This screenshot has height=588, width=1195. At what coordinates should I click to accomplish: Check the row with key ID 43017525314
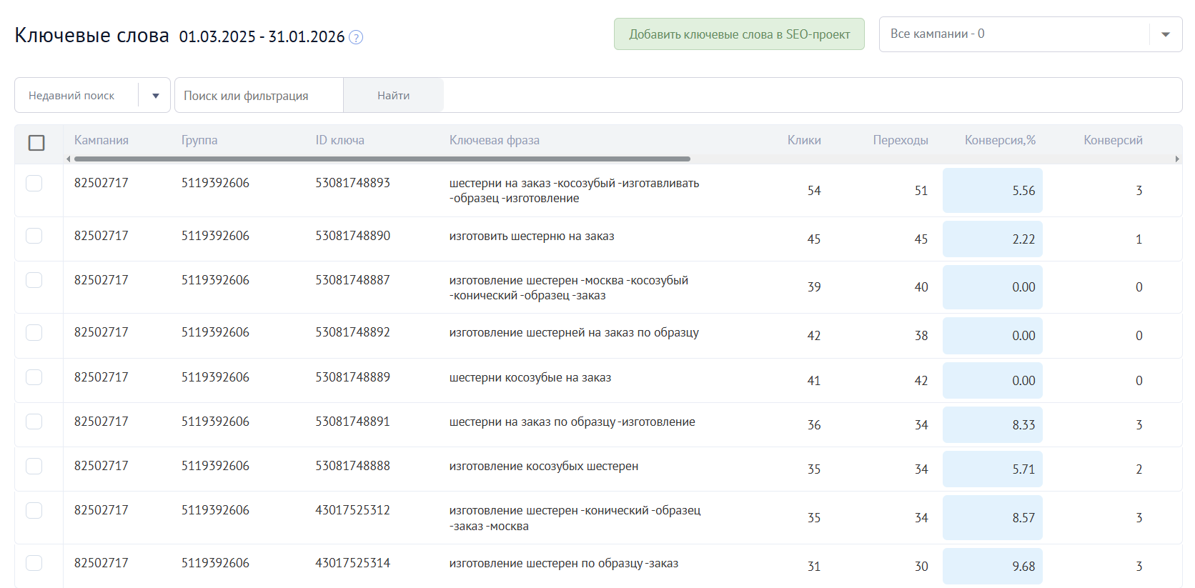point(34,563)
